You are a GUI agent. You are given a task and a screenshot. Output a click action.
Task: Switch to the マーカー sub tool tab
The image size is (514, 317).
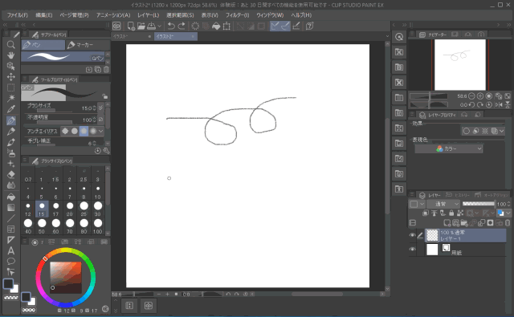point(88,45)
